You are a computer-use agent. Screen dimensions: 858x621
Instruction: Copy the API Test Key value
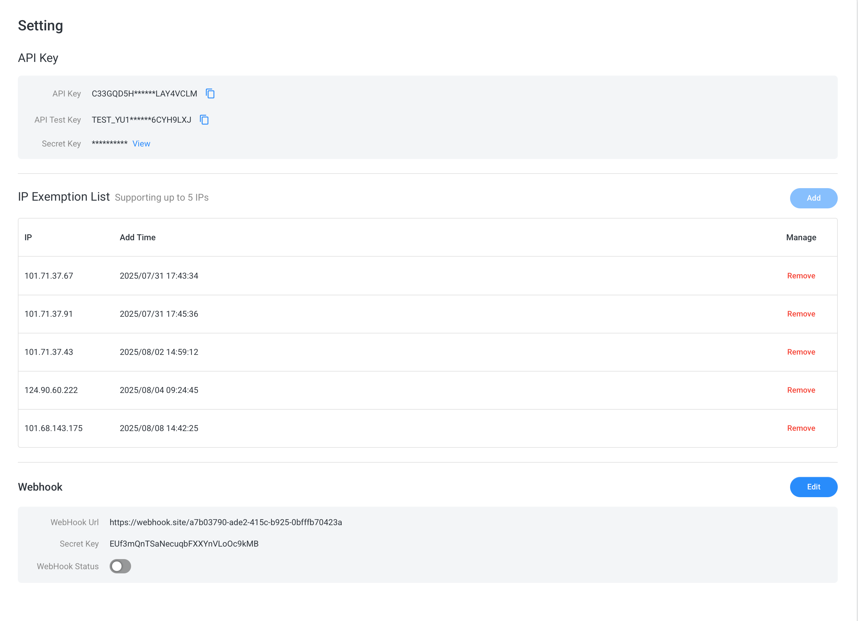click(x=204, y=120)
